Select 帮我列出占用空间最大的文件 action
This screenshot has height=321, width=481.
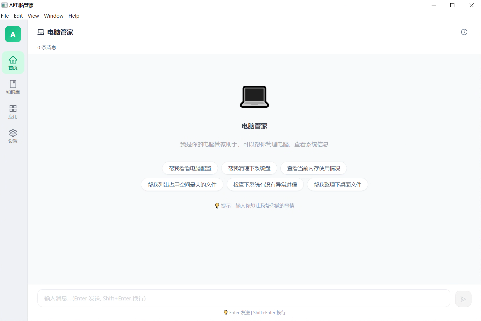182,184
